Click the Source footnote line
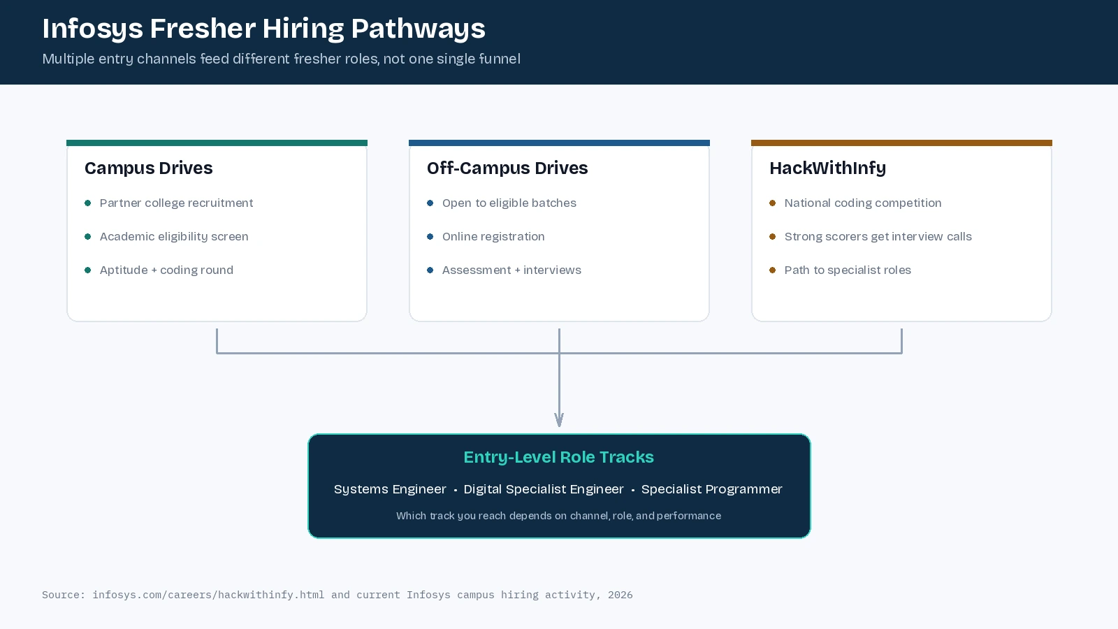Image resolution: width=1118 pixels, height=629 pixels. click(337, 595)
